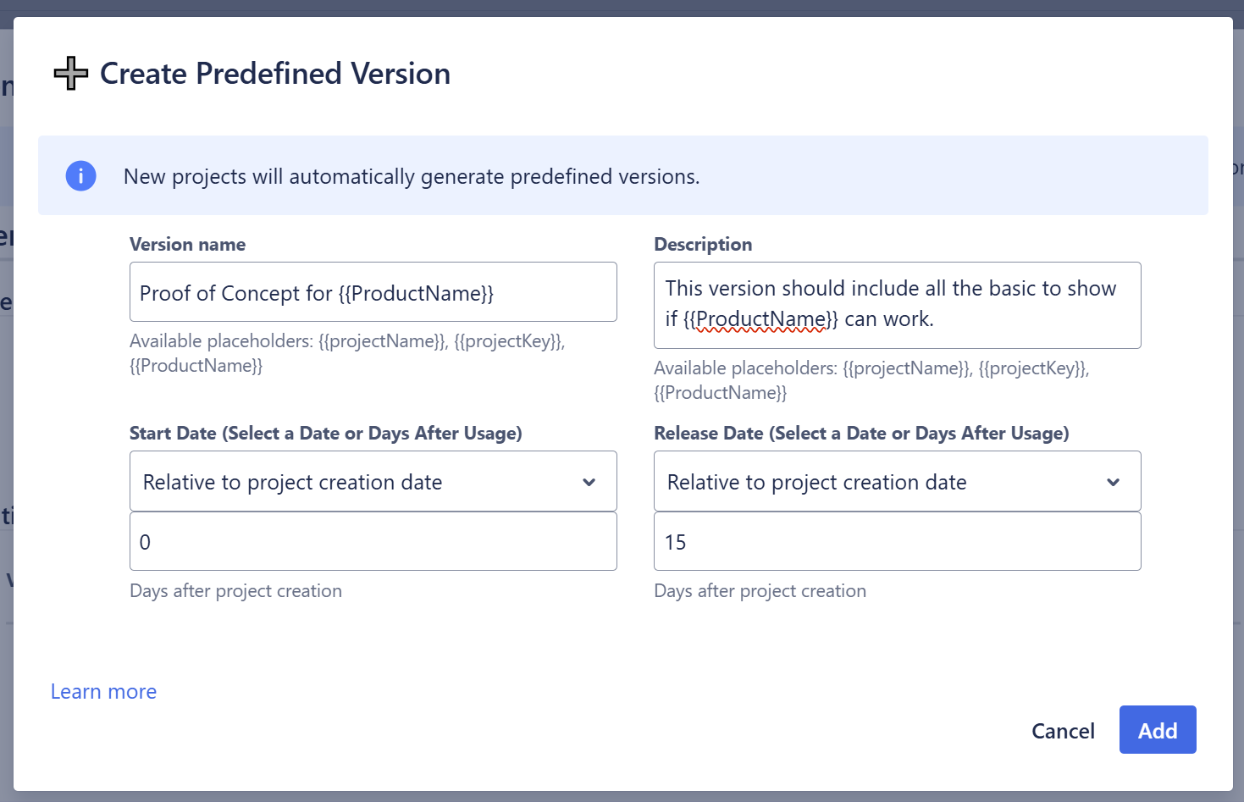Click the 'Create Predefined Version' dialog title

(x=274, y=74)
